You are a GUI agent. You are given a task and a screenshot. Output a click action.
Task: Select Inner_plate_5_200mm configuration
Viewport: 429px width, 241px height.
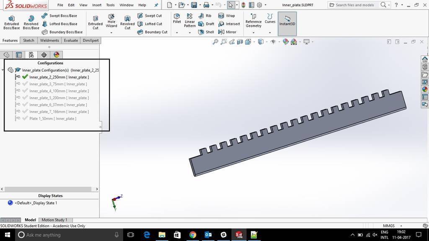59,98
